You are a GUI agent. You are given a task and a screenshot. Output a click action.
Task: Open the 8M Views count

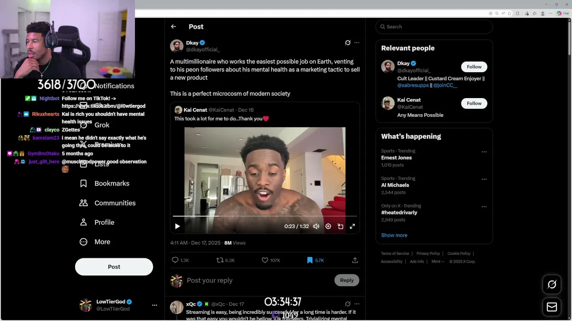pos(235,243)
